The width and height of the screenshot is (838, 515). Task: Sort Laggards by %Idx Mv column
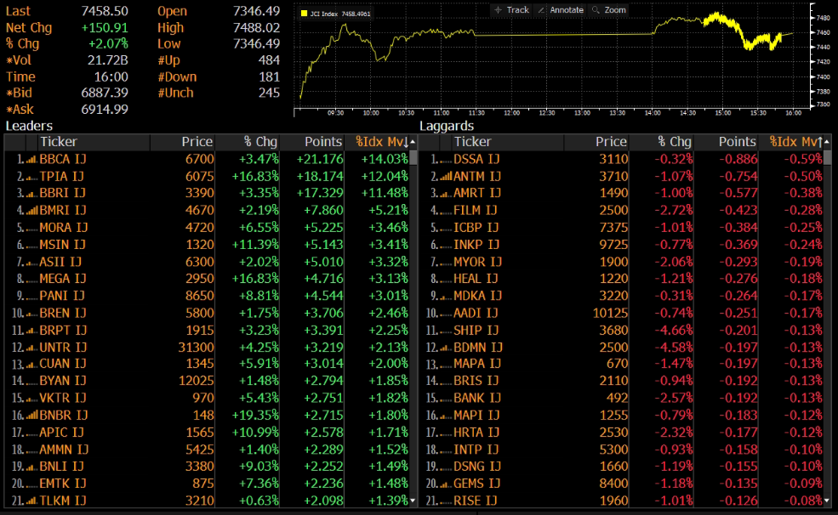(795, 142)
